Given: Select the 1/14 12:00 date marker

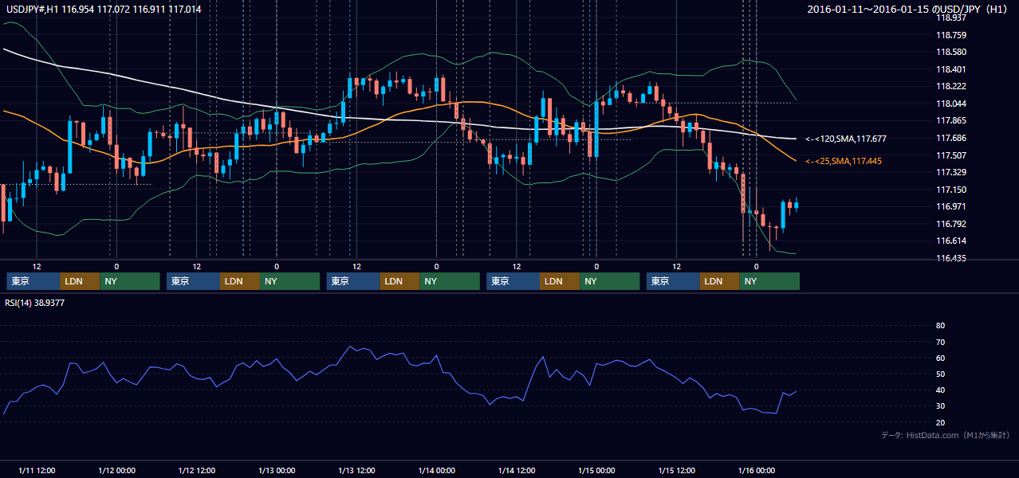Looking at the screenshot, I should click(517, 471).
